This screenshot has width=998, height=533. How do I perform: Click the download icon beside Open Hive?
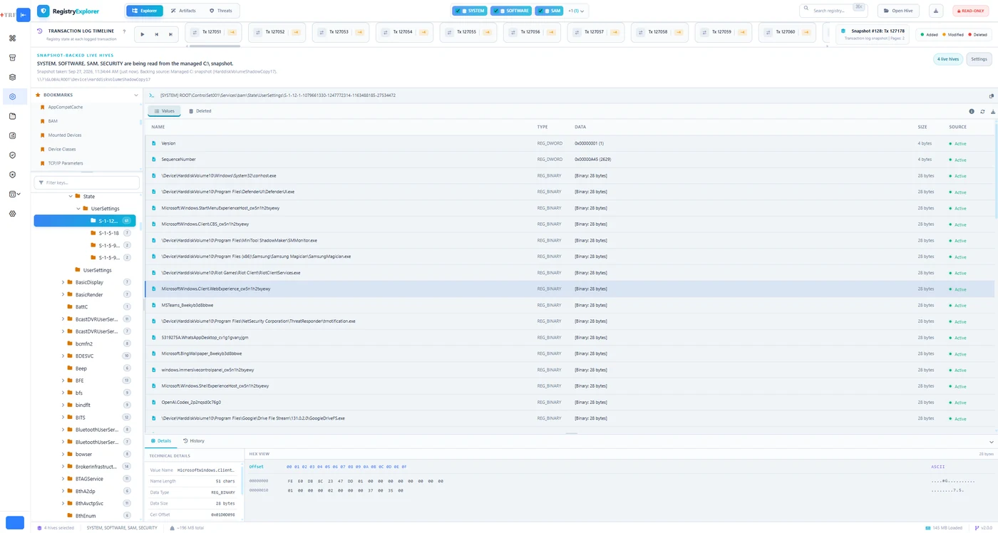coord(937,11)
